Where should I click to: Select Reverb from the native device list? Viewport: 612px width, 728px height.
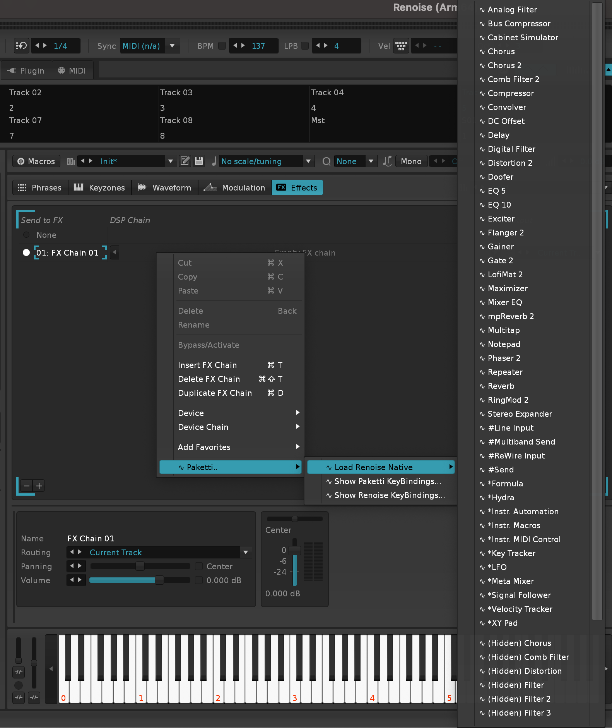501,386
